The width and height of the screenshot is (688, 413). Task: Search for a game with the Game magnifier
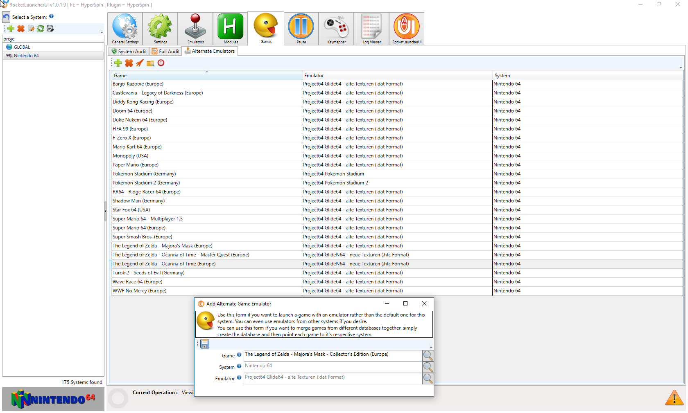click(x=428, y=356)
